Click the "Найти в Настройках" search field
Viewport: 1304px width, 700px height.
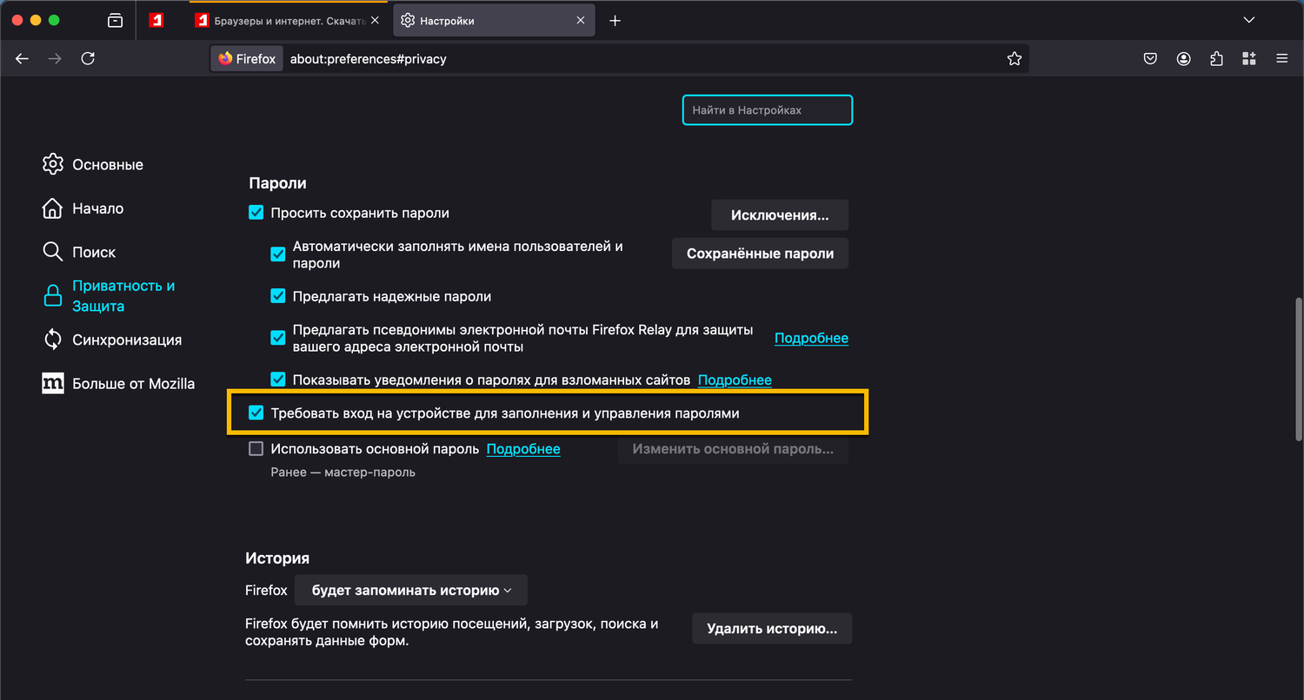coord(767,110)
